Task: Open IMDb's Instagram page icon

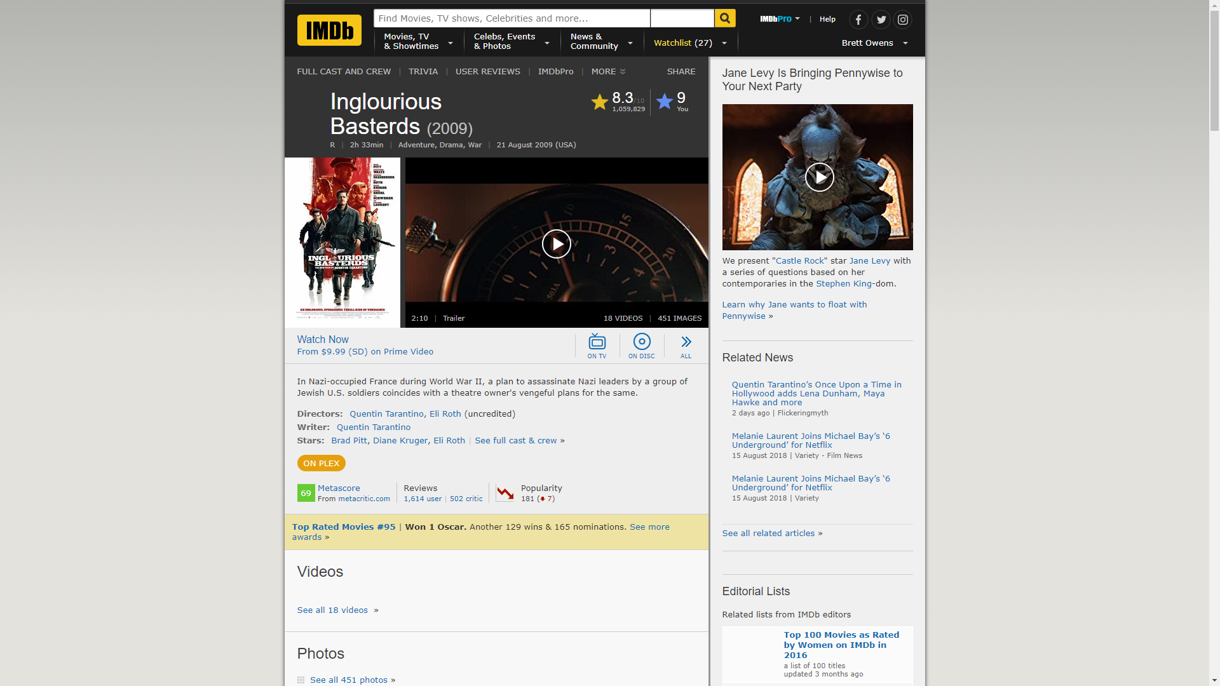Action: [x=903, y=20]
